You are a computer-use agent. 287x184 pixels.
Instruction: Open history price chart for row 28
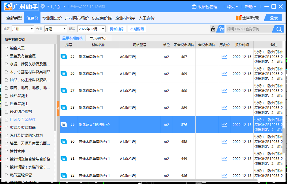click(224, 108)
